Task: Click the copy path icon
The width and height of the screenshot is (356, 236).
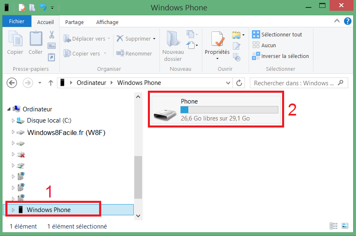Action: pyautogui.click(x=52, y=46)
